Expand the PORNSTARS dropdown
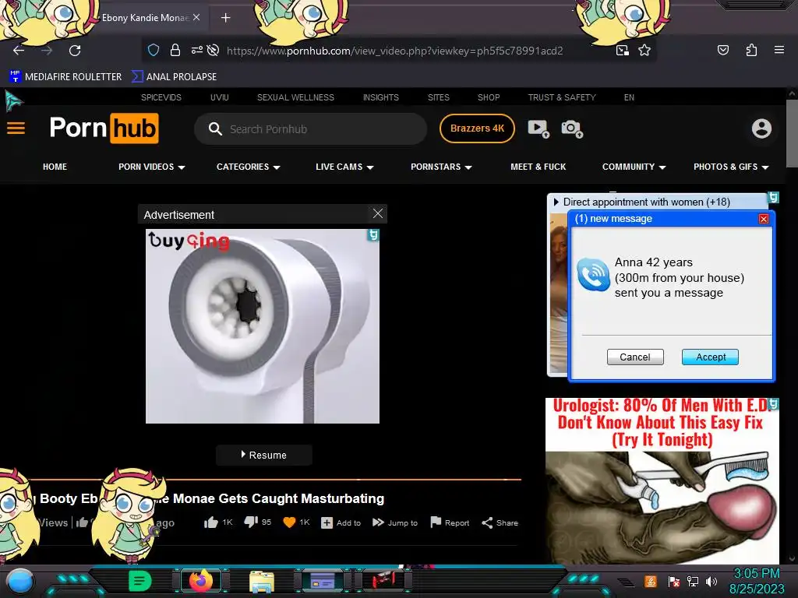798x598 pixels. (x=441, y=167)
